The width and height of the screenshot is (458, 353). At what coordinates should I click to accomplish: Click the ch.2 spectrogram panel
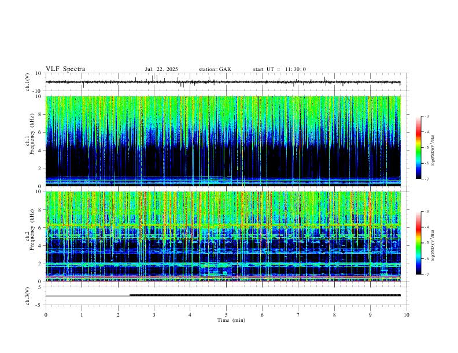[x=223, y=236]
